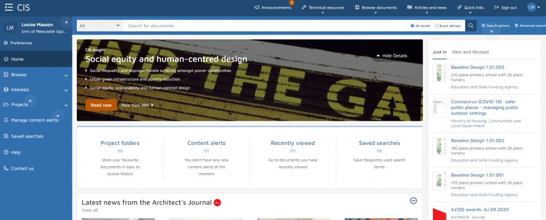Viewport: 546px width, 220px height.
Task: Click the Help question mark icon
Action: pyautogui.click(x=6, y=152)
